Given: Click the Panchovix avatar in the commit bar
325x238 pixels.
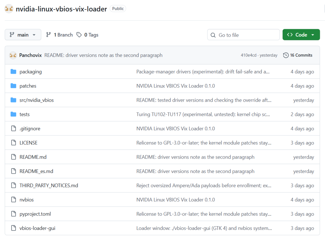Looking at the screenshot, I should click(13, 55).
